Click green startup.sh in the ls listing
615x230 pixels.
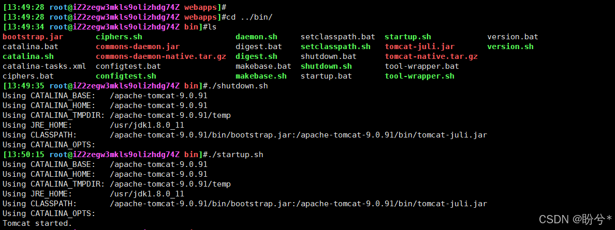pos(408,37)
